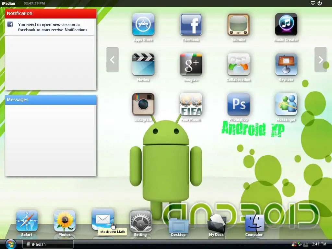
Task: Open Safari from the dock
Action: pos(27,221)
